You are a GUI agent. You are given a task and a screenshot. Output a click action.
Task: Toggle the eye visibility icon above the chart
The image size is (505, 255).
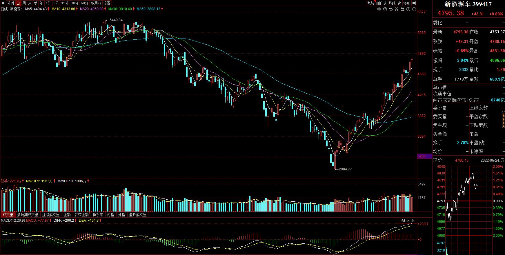(x=379, y=9)
